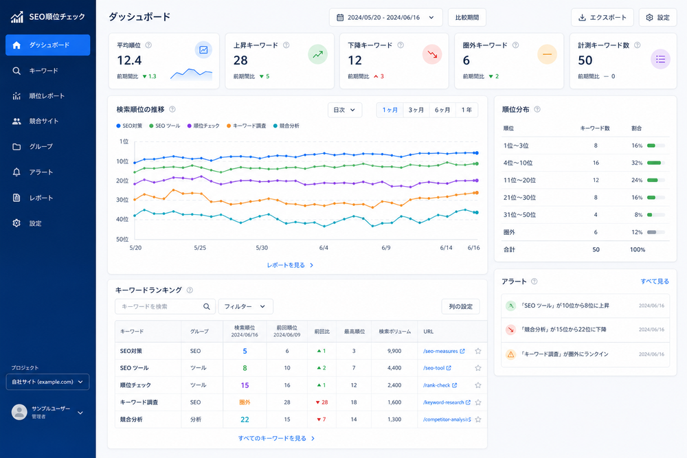Open the external link icon for /seo-measures
Viewport: 687px width, 458px height.
pos(462,351)
